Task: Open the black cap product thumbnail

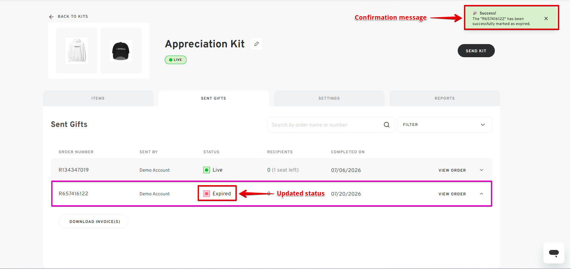Action: pos(121,51)
